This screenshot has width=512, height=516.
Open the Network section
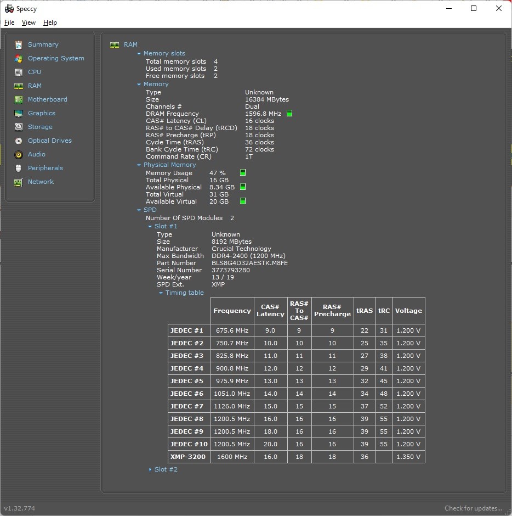click(x=41, y=182)
